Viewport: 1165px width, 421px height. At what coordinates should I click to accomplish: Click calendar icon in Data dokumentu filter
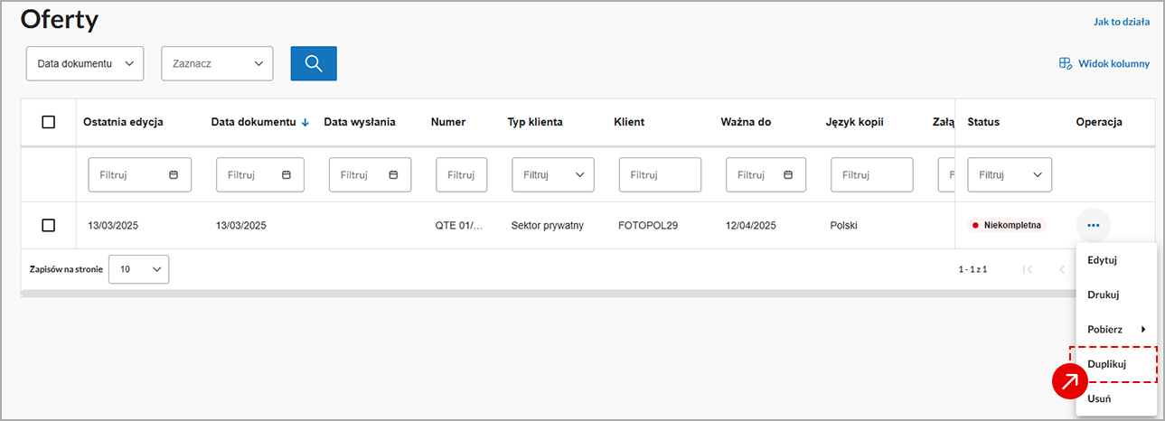coord(287,175)
